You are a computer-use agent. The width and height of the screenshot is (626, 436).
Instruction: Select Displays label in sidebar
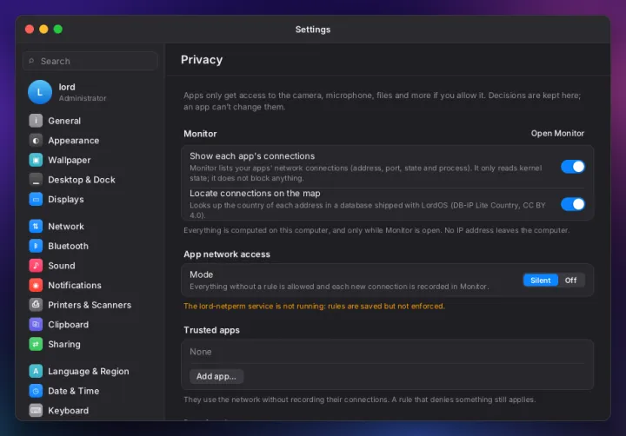tap(66, 199)
